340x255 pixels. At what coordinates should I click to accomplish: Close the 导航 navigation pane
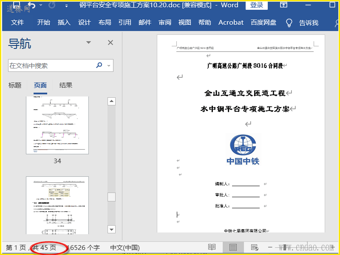[110, 42]
